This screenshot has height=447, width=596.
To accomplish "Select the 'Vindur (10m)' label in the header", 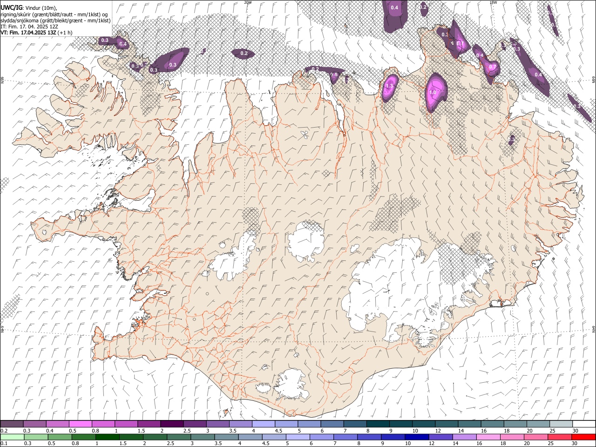I will point(41,8).
